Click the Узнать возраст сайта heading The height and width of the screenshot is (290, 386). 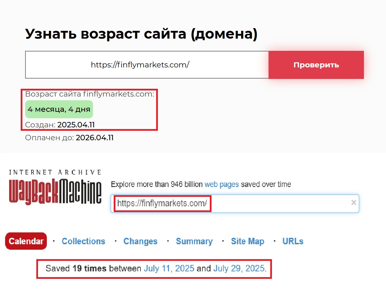142,34
